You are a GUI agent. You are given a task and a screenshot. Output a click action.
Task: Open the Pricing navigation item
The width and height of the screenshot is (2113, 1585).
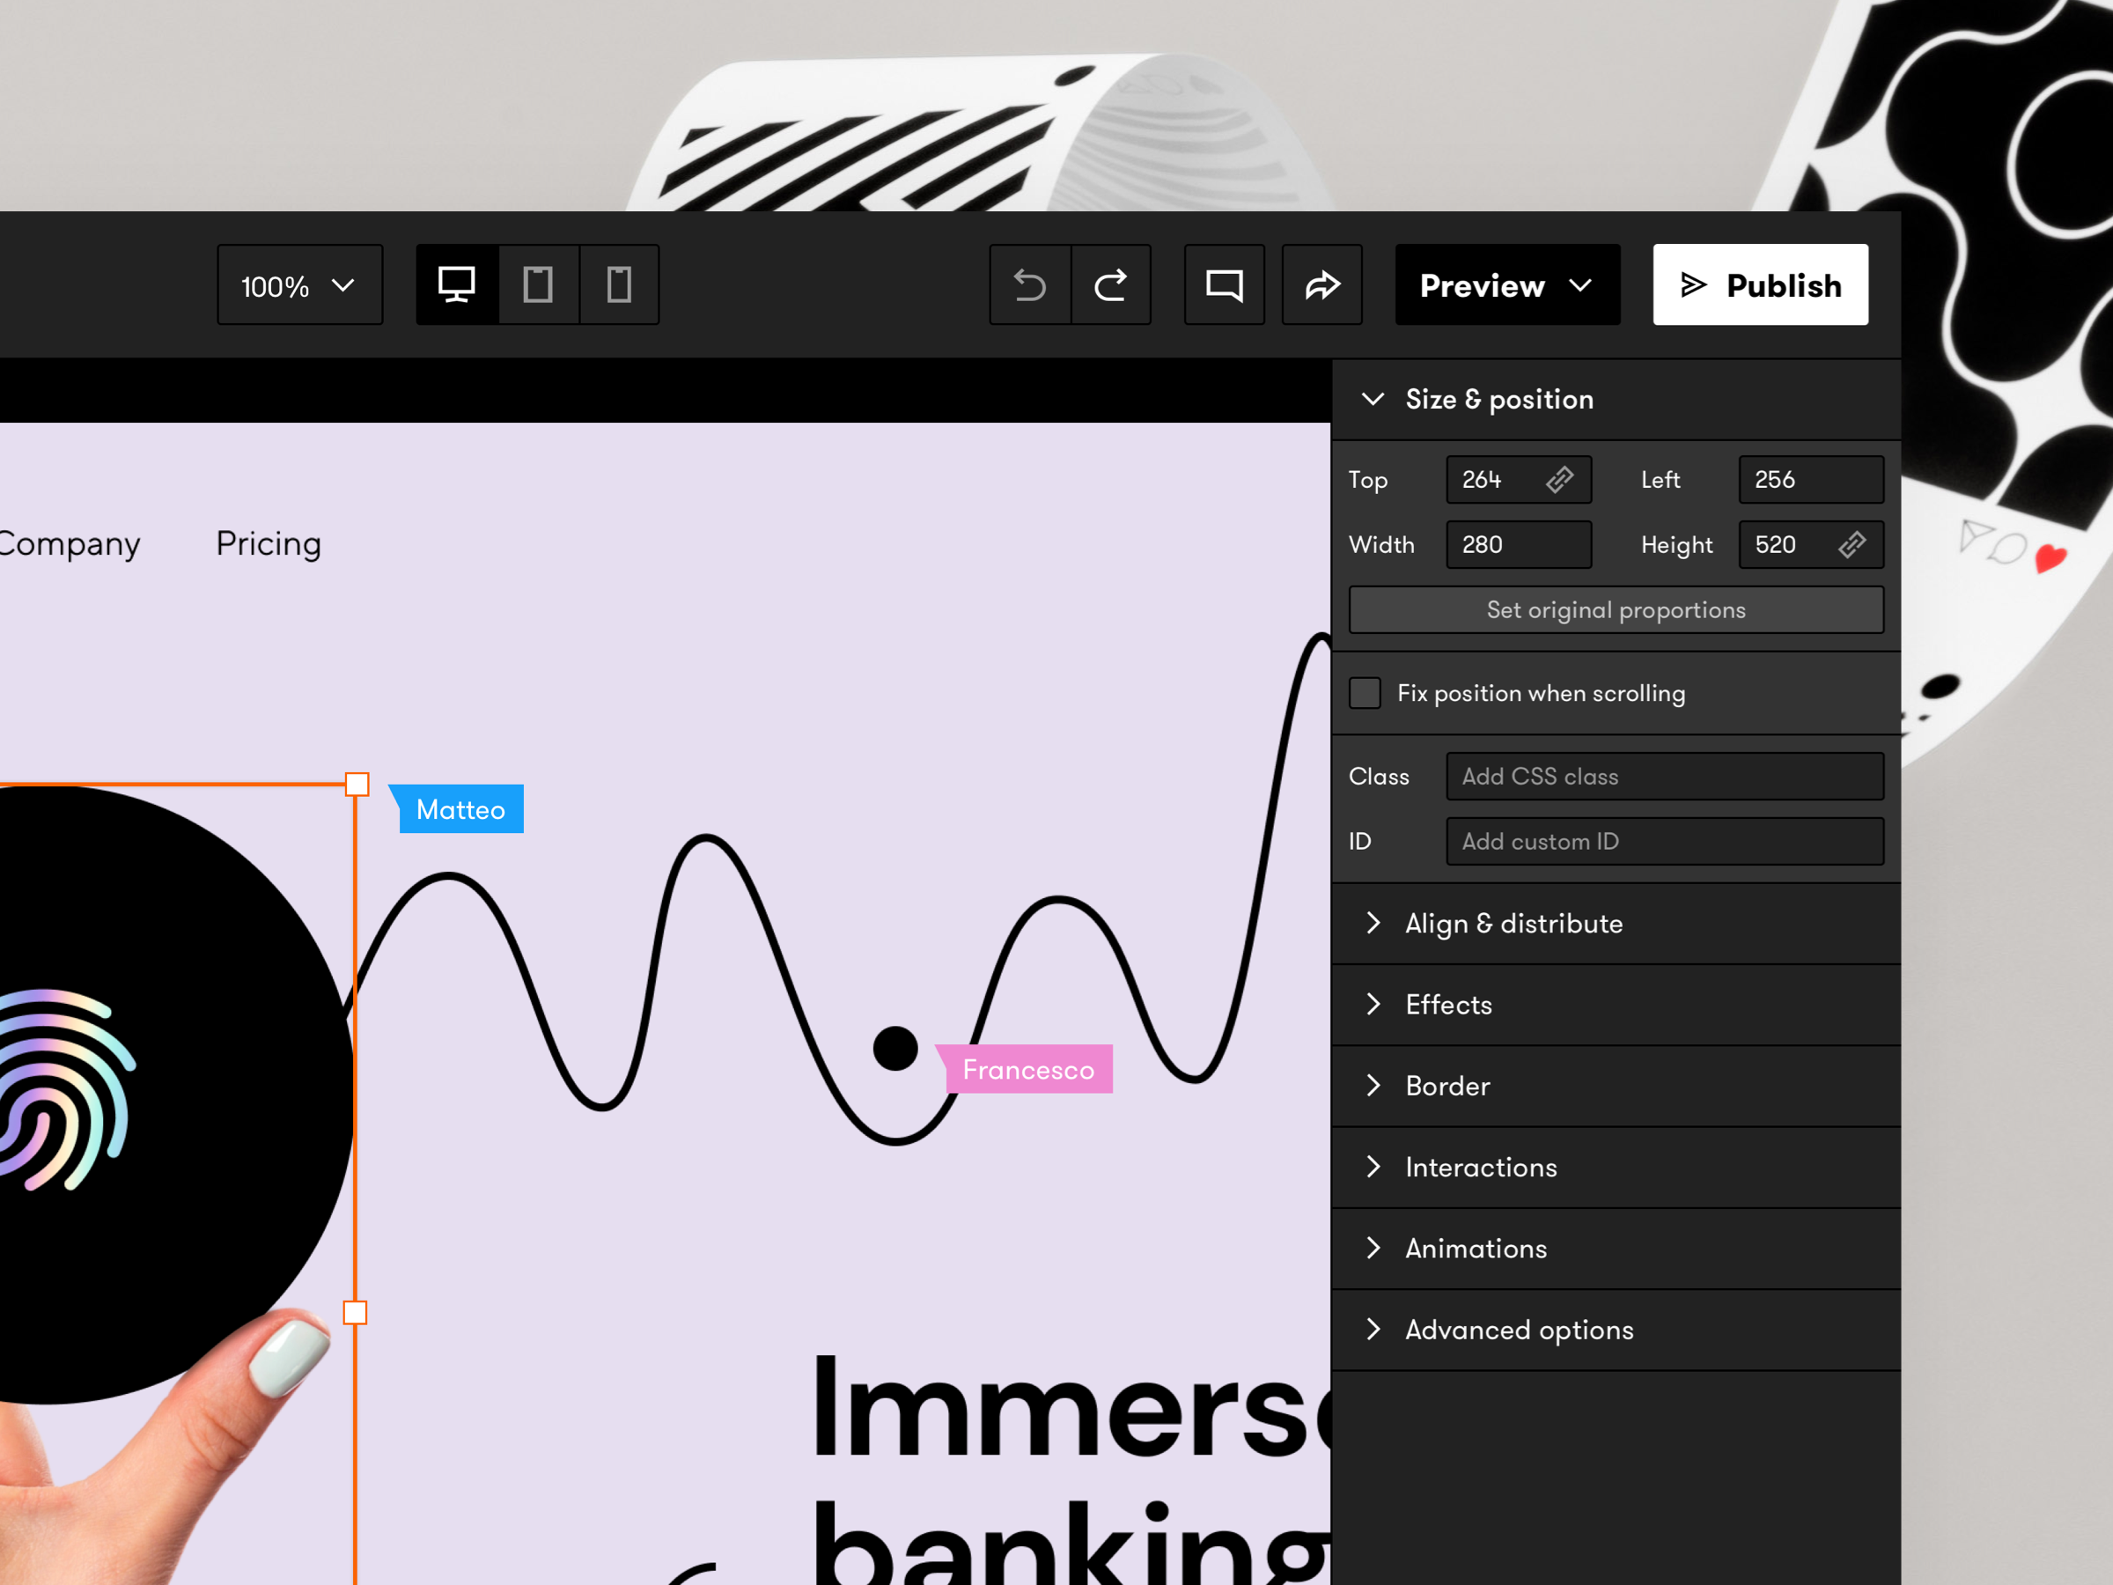(268, 542)
